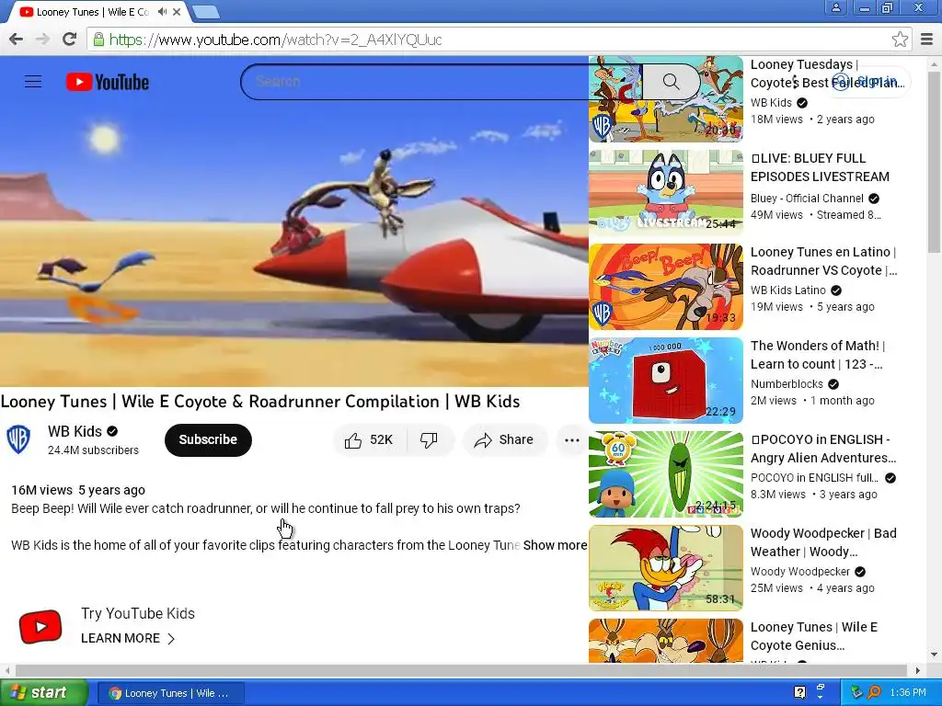Click the taskbar clock 1:36 PM

[x=908, y=693]
